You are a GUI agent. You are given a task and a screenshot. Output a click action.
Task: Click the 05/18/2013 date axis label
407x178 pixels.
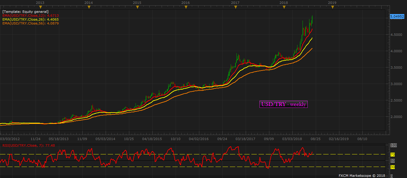tap(58, 139)
